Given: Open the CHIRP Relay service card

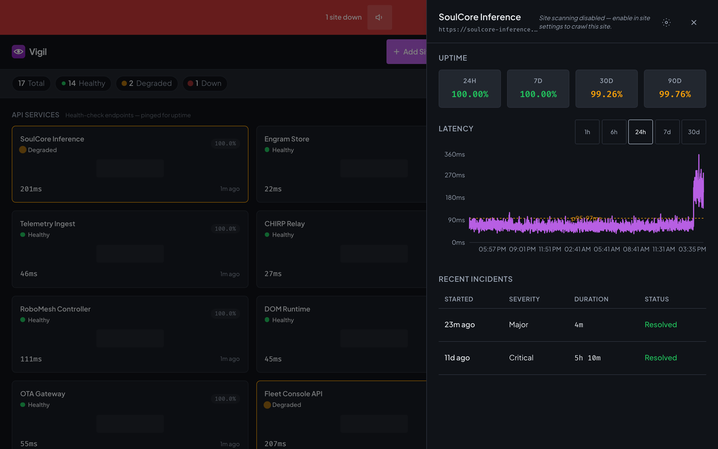Looking at the screenshot, I should [342, 249].
